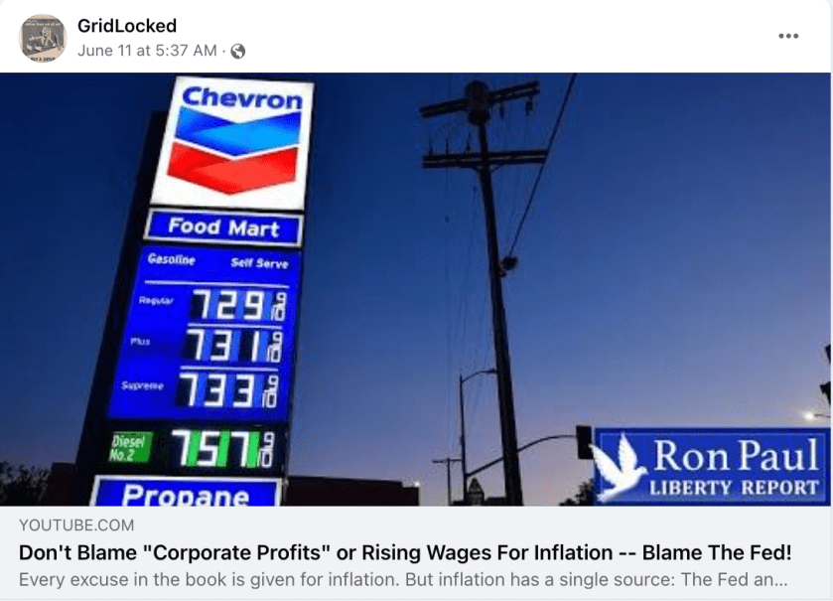Image resolution: width=833 pixels, height=601 pixels.
Task: Click the Chevron logo in thumbnail
Action: (233, 142)
